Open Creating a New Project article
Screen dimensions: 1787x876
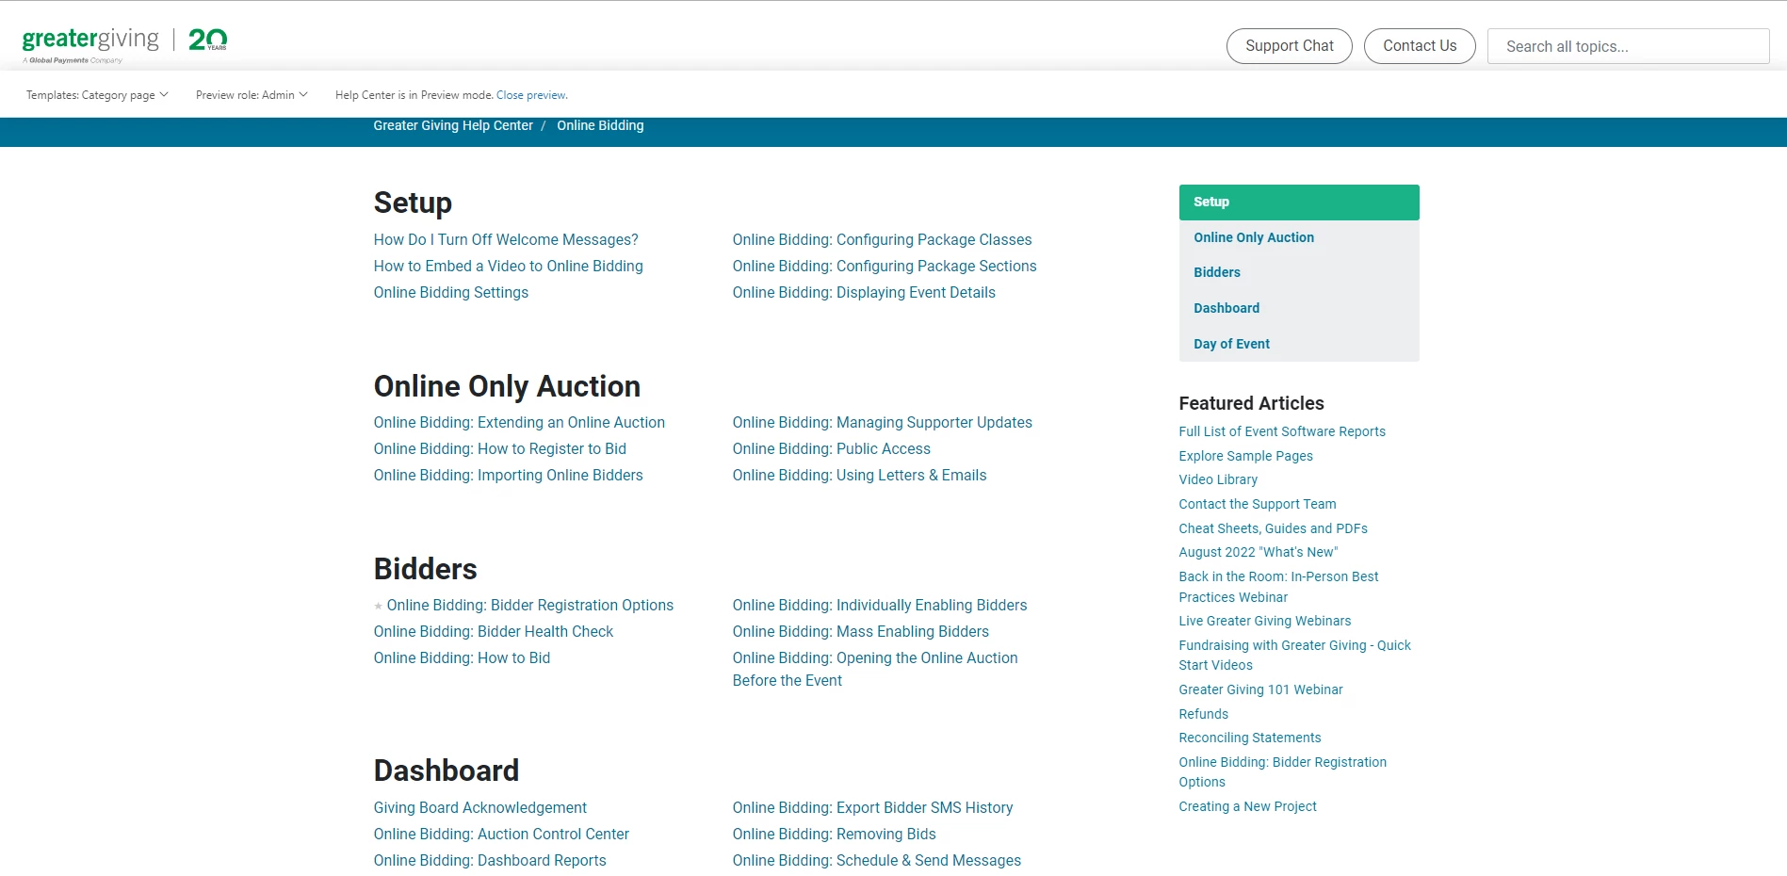tap(1247, 806)
